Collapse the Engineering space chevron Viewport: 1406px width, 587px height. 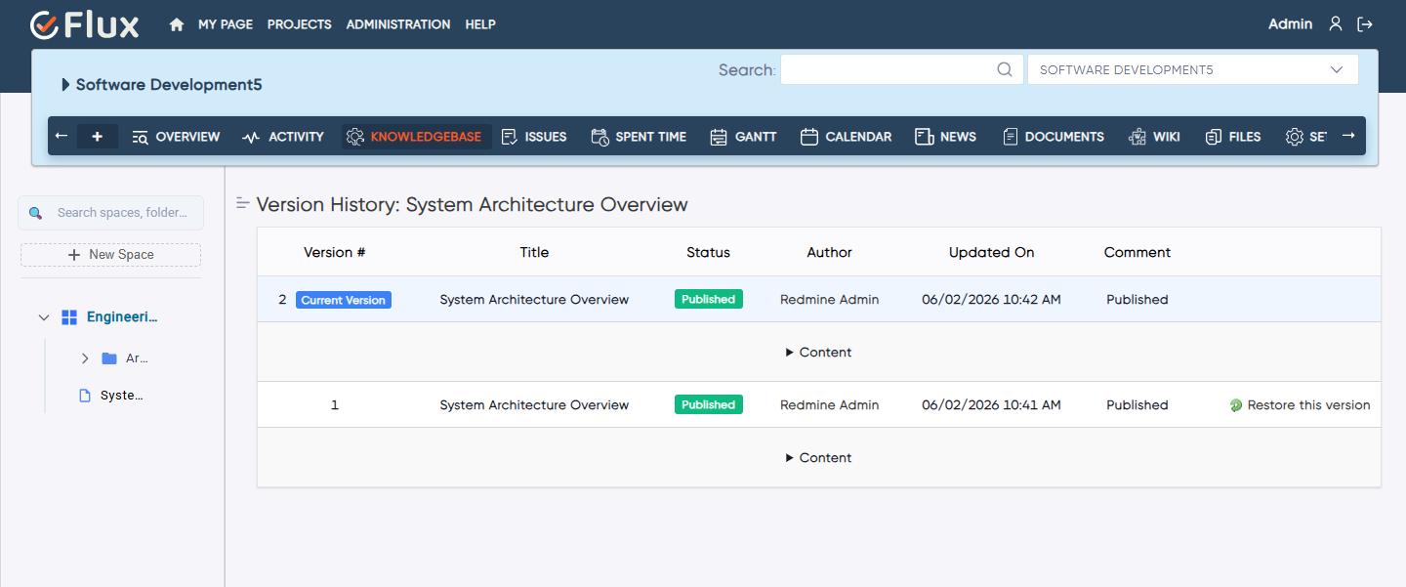coord(43,317)
